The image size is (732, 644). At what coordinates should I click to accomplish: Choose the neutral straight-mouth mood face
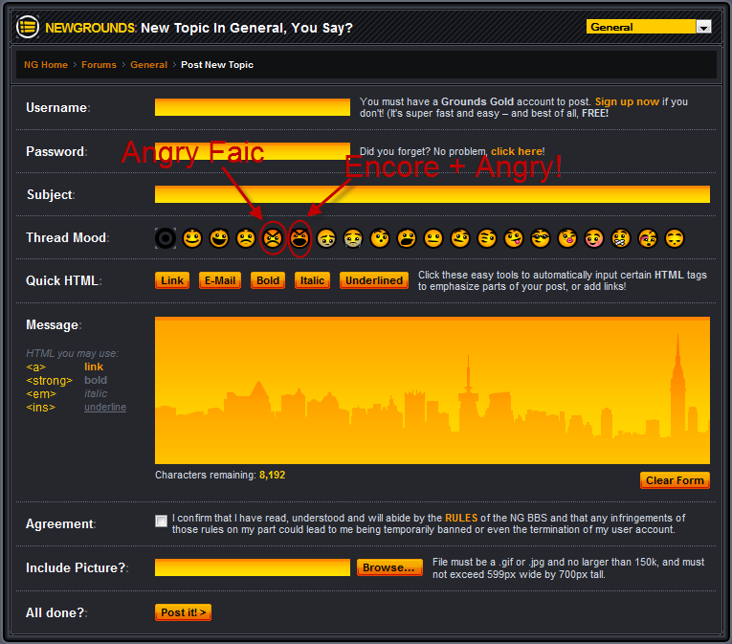tap(433, 238)
